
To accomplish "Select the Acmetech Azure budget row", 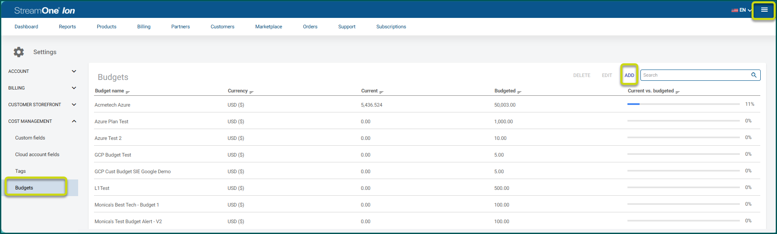I will pyautogui.click(x=427, y=105).
